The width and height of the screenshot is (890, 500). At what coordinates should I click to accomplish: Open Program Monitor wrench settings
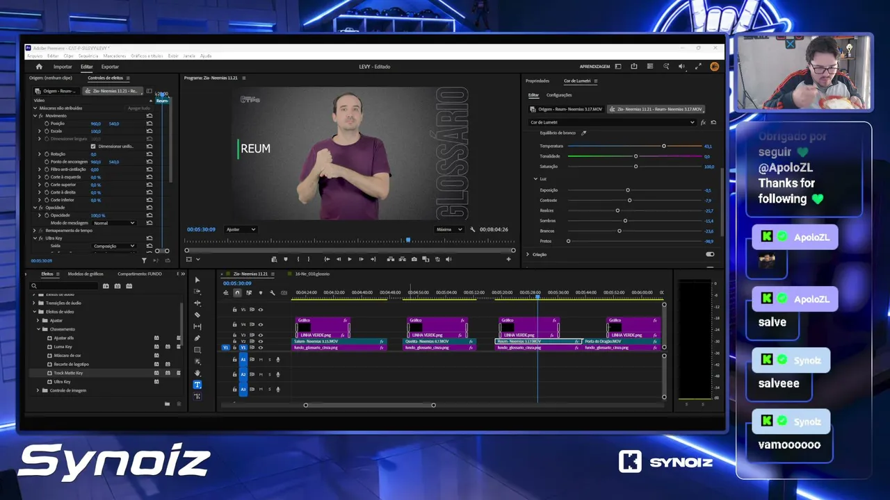click(x=473, y=229)
